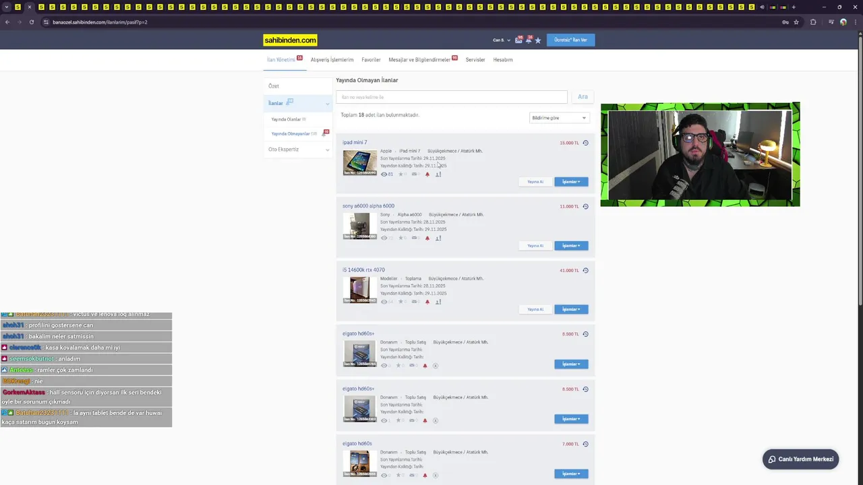Click the sahibinden.com logo
The height and width of the screenshot is (485, 863).
[290, 40]
